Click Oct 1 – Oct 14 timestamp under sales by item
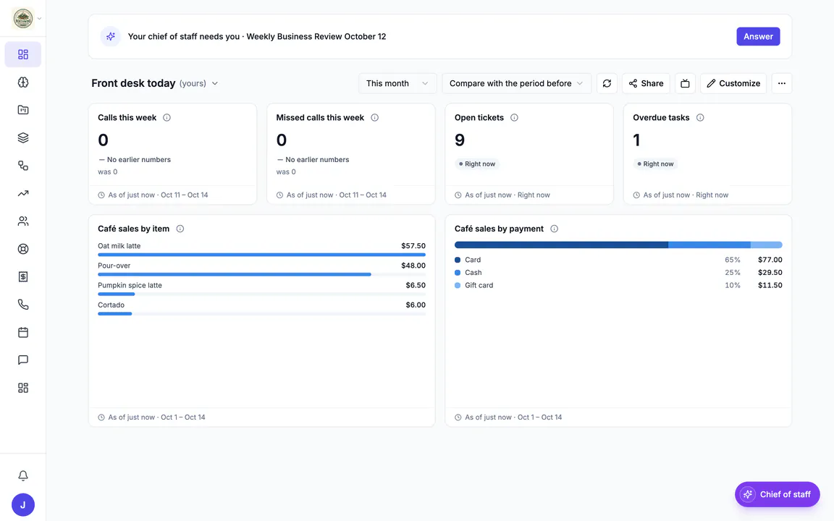Viewport: 834px width, 521px height. point(183,418)
